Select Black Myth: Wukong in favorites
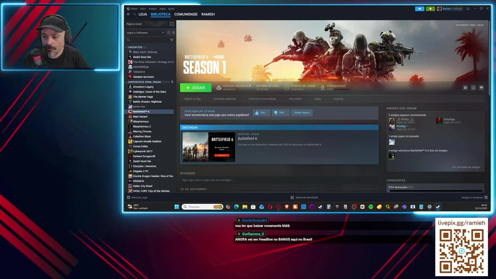The image size is (496, 279). (145, 52)
